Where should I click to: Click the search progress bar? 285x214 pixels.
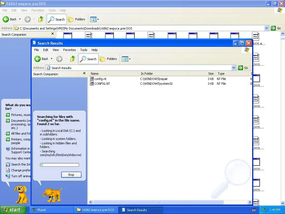click(60, 165)
